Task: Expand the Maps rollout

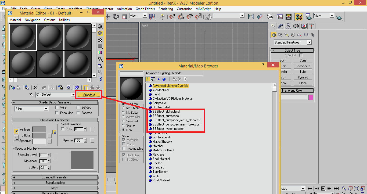Action: coord(55,188)
